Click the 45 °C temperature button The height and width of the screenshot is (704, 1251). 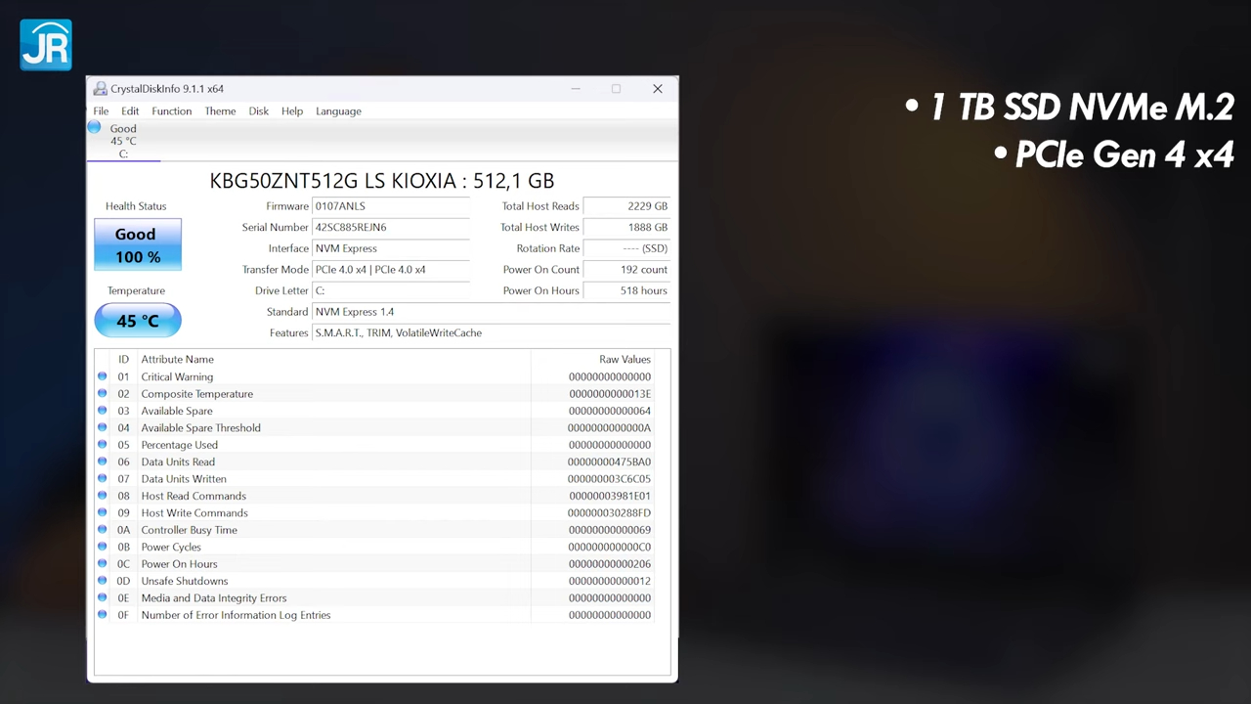[138, 321]
